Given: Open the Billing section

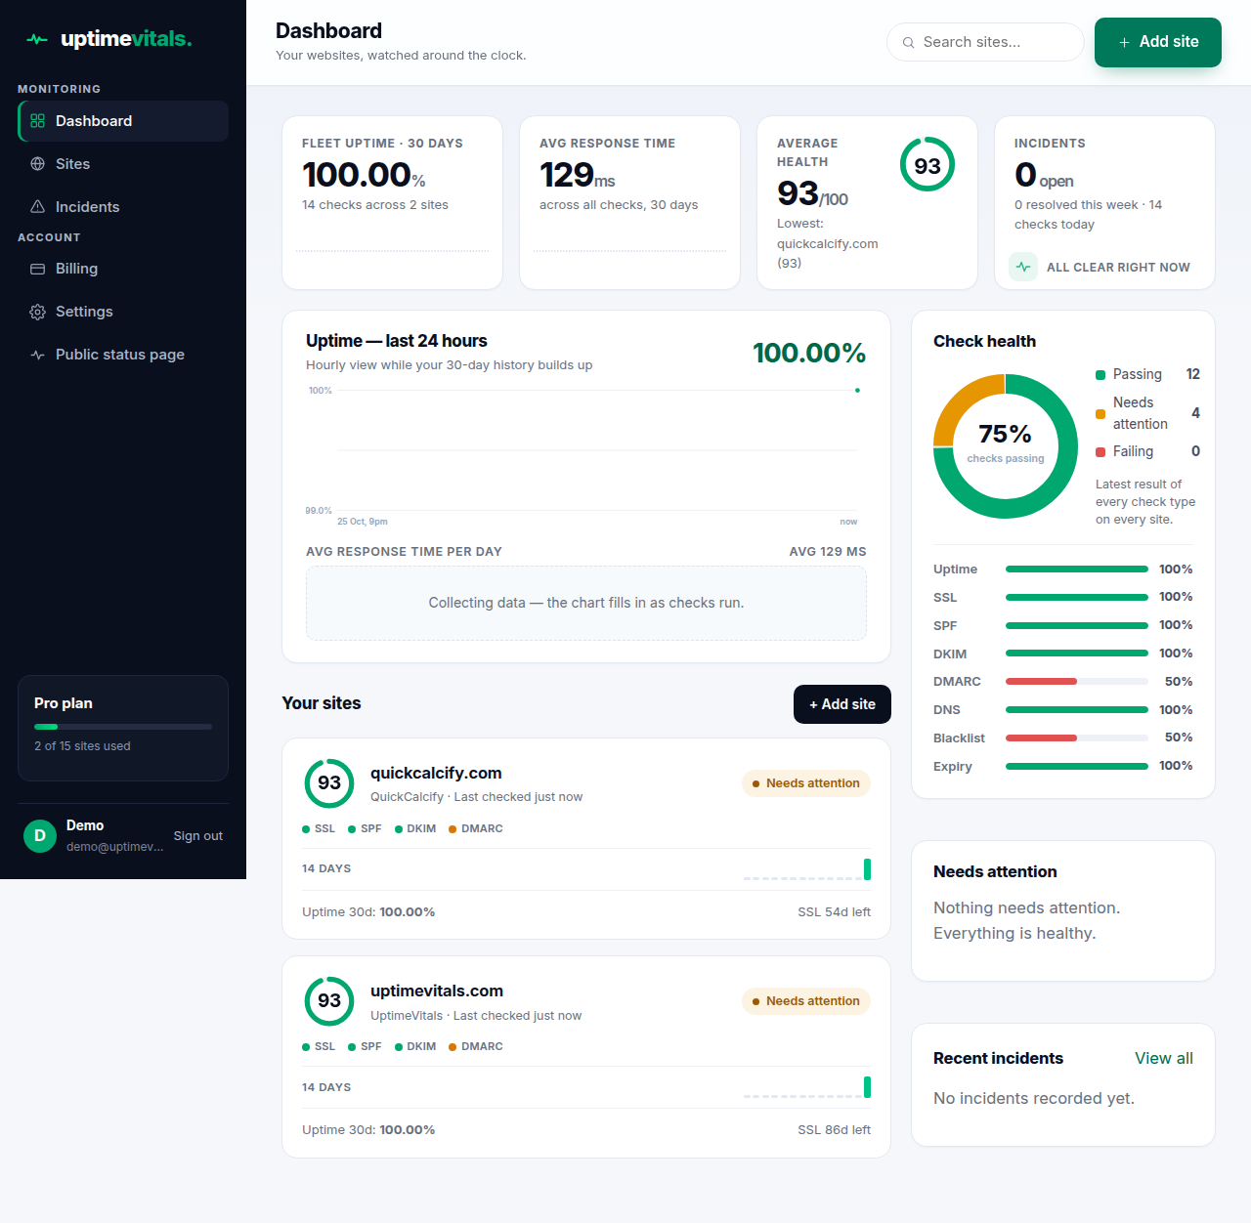Looking at the screenshot, I should pos(123,269).
